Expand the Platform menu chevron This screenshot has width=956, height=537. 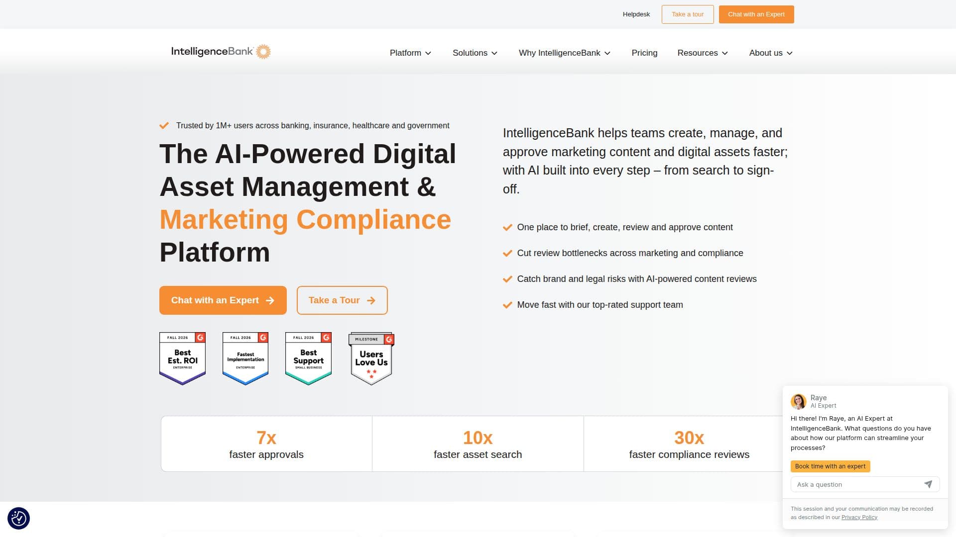point(428,53)
